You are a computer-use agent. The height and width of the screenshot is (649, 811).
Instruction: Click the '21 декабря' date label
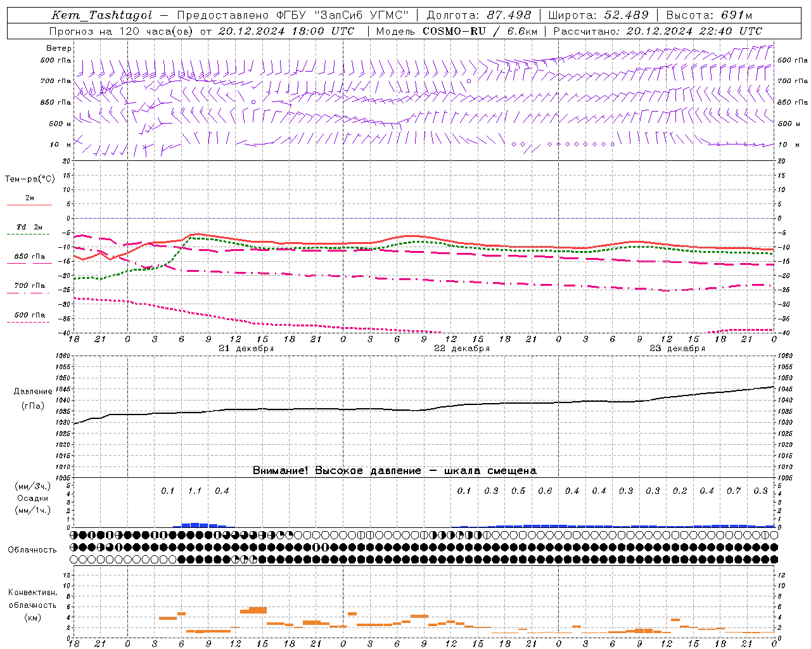click(x=246, y=349)
